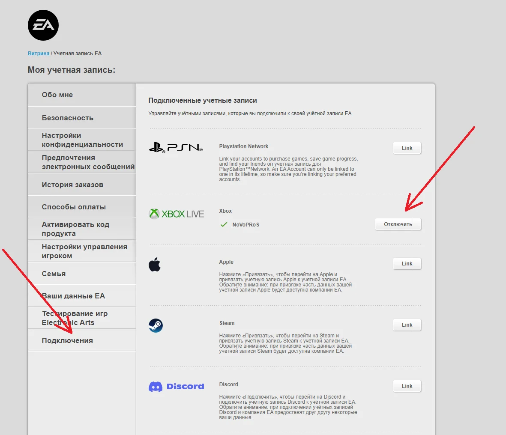The height and width of the screenshot is (435, 506).
Task: Link the Discord account
Action: (x=407, y=386)
